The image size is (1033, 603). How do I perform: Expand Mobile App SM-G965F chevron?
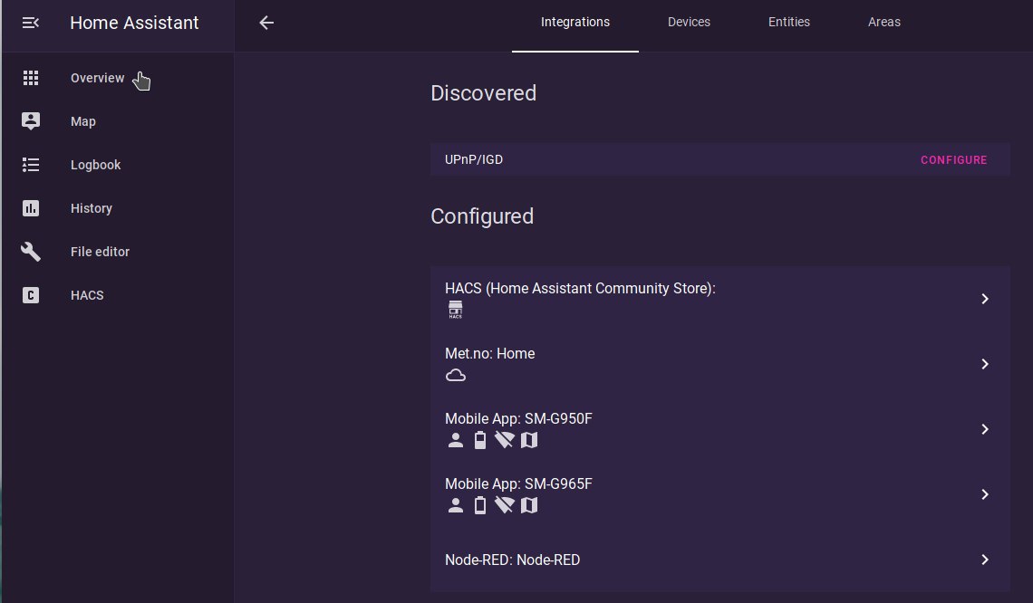[985, 494]
